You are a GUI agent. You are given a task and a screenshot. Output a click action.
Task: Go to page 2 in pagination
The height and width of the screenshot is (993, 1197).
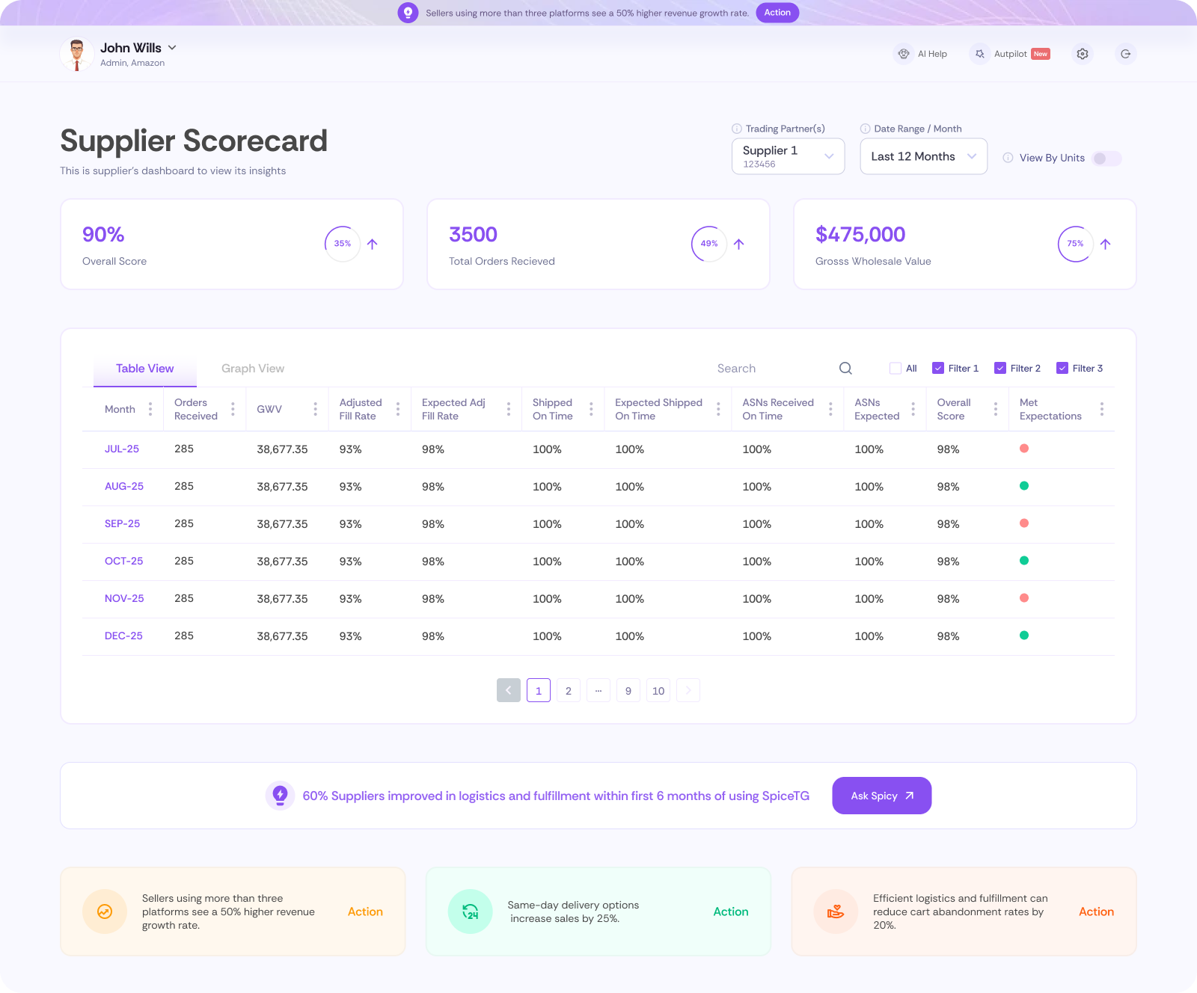click(x=569, y=690)
